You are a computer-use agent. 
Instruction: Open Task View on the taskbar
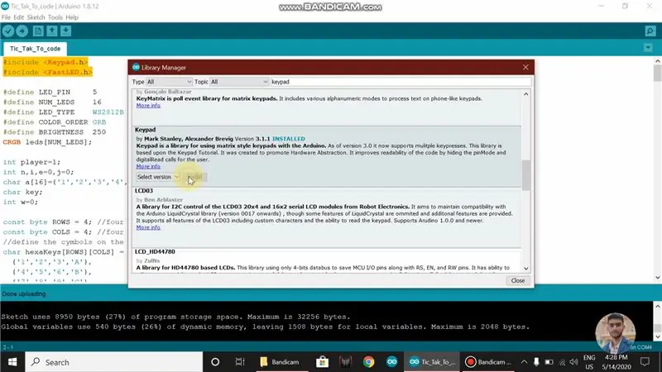click(x=240, y=362)
